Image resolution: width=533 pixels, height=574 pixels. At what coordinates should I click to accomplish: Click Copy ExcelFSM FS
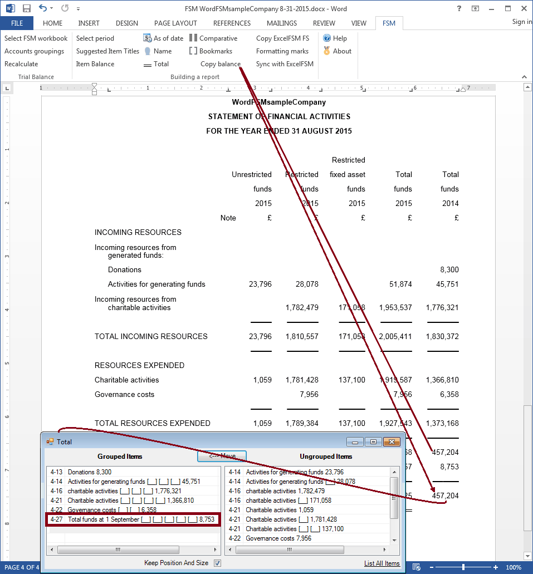pos(282,38)
